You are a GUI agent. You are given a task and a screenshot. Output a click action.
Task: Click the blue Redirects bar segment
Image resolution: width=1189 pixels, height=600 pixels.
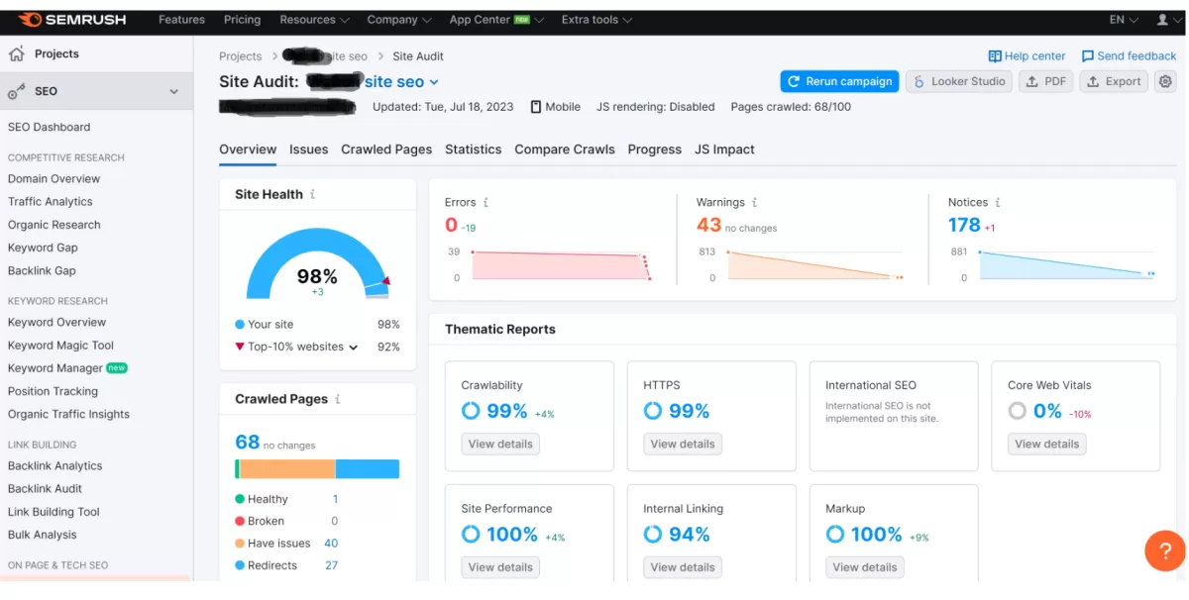[x=368, y=469]
